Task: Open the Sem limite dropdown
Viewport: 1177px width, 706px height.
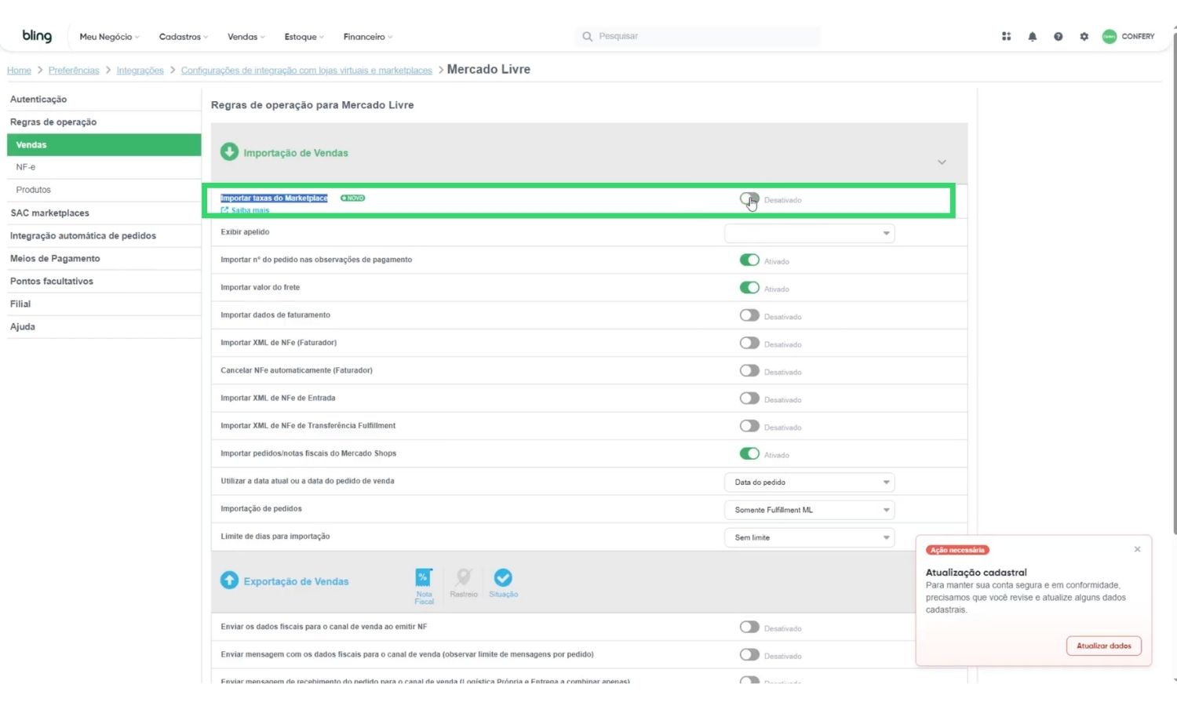Action: [x=809, y=537]
